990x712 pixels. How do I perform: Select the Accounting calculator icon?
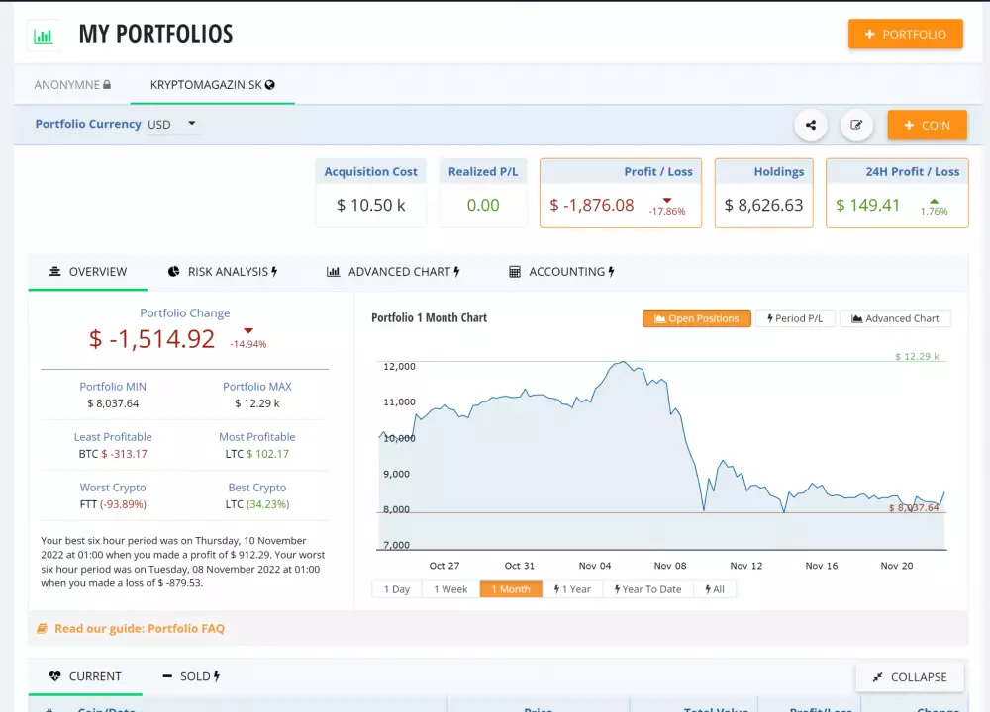(516, 271)
